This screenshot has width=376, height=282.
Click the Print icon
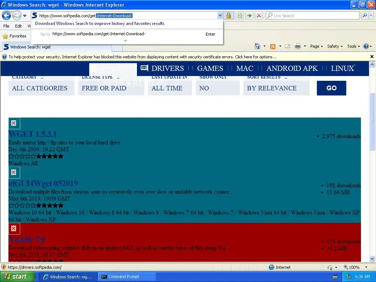297,46
